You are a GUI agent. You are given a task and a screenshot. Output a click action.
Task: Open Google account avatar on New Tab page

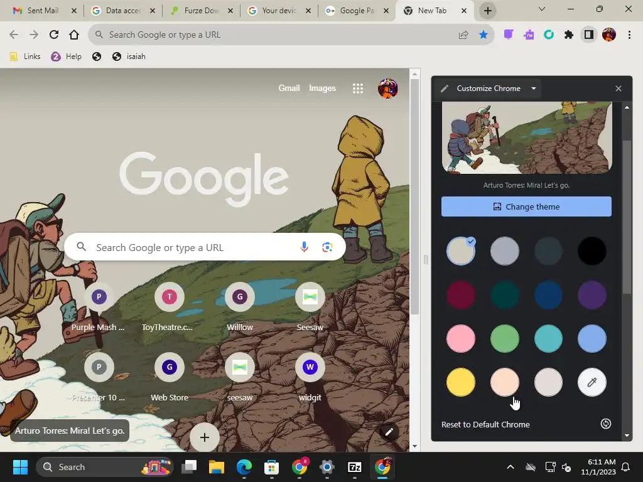click(x=387, y=88)
